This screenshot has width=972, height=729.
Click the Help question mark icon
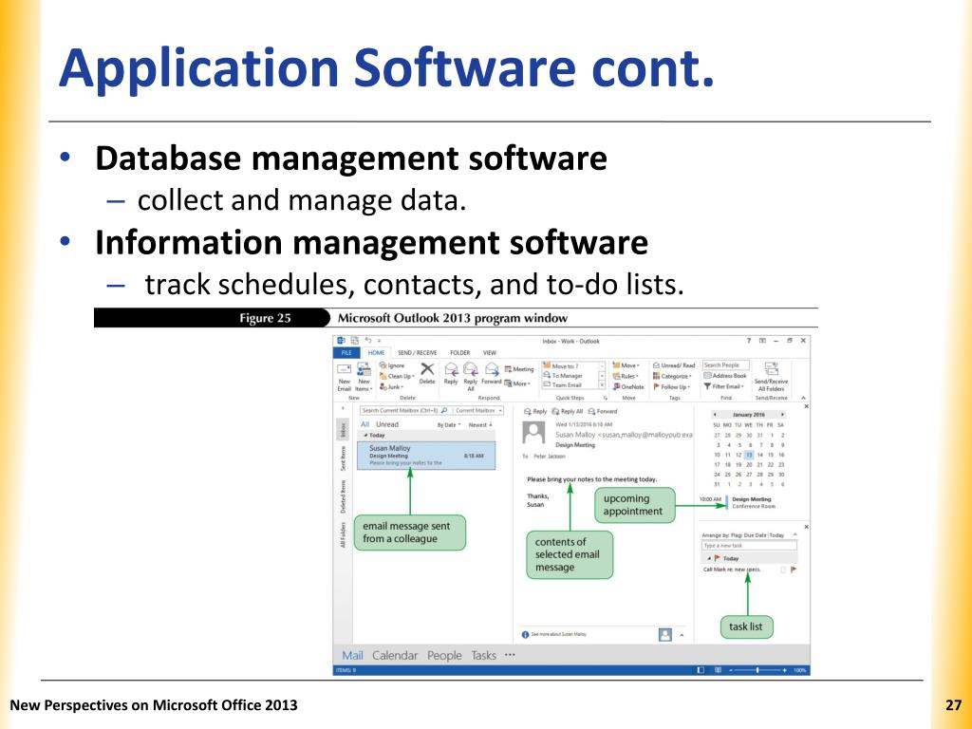(748, 341)
